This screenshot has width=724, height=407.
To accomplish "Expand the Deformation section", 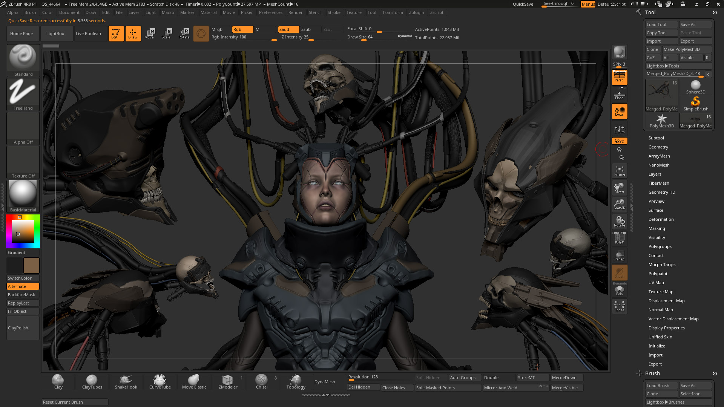I will 661,219.
